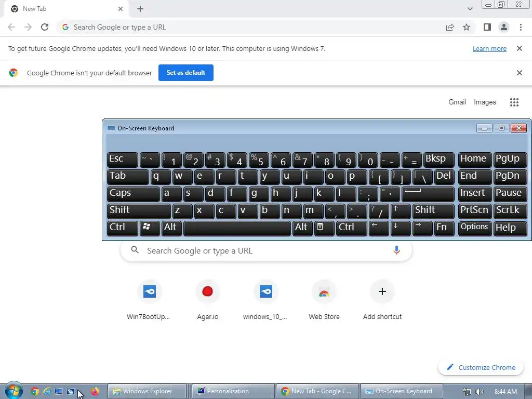Toggle the right Ctrl key

351,228
